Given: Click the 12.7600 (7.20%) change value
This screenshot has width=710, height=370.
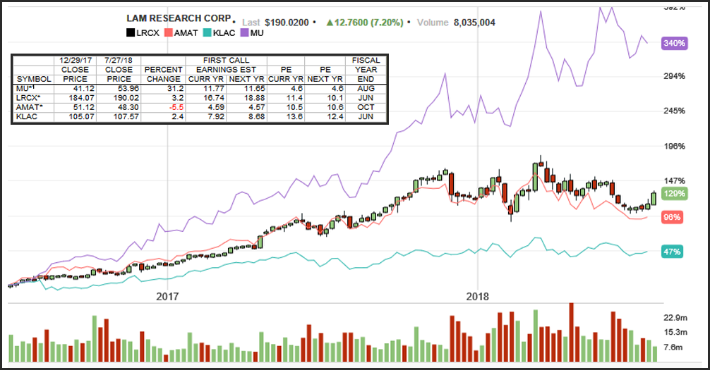Looking at the screenshot, I should tap(368, 23).
